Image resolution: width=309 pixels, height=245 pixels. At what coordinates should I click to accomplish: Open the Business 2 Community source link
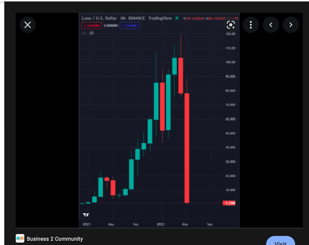(54, 239)
